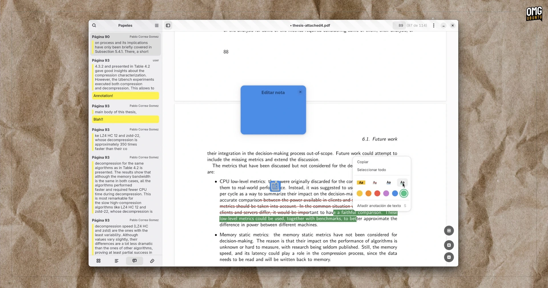Click the thesis-attached4.pdf window title
The height and width of the screenshot is (288, 548).
click(x=310, y=25)
